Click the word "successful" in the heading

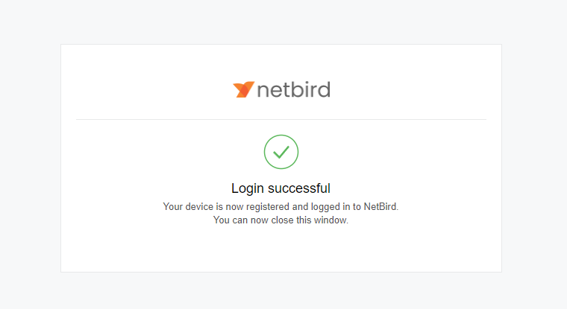tap(298, 188)
